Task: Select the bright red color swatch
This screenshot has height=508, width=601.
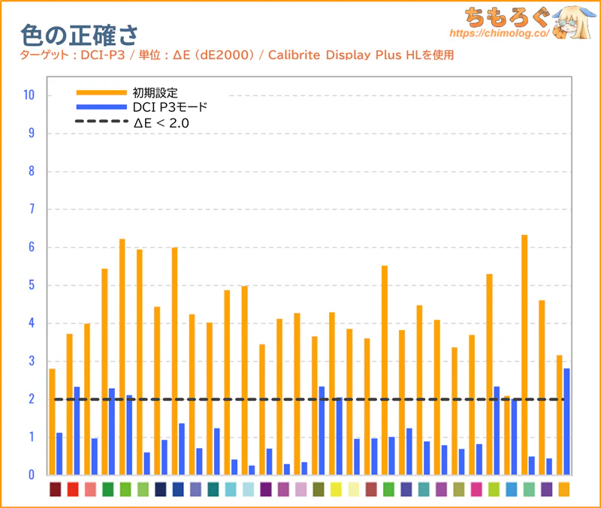Action: (x=73, y=489)
